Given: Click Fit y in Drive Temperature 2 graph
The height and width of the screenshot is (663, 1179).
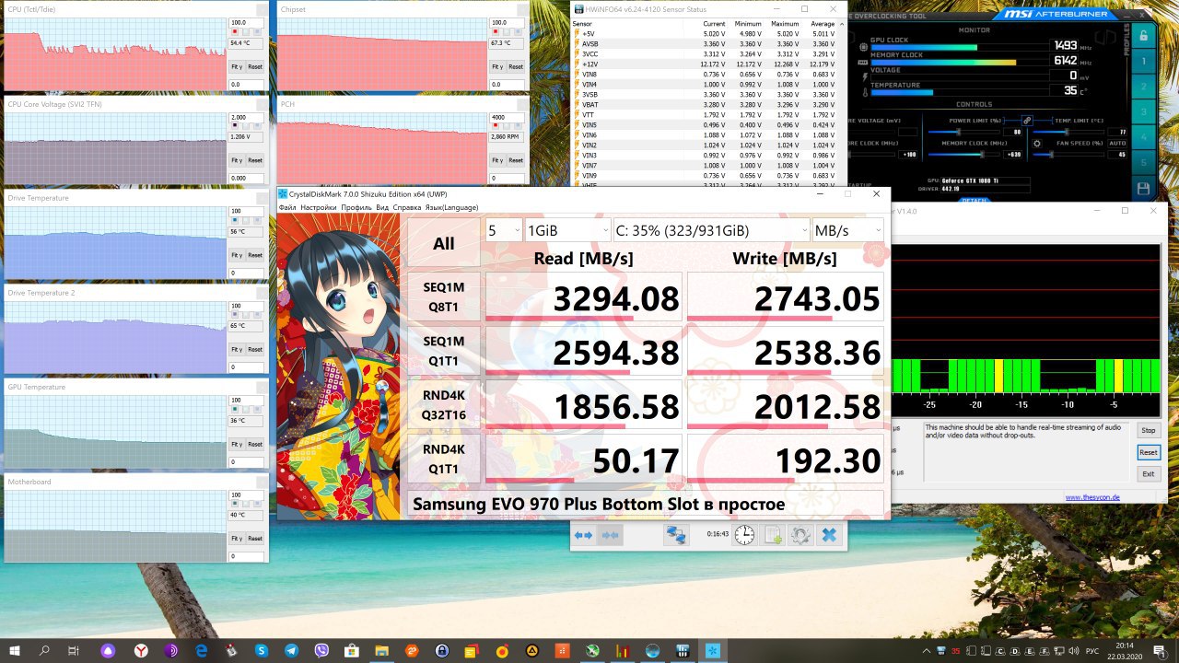Looking at the screenshot, I should [x=237, y=349].
